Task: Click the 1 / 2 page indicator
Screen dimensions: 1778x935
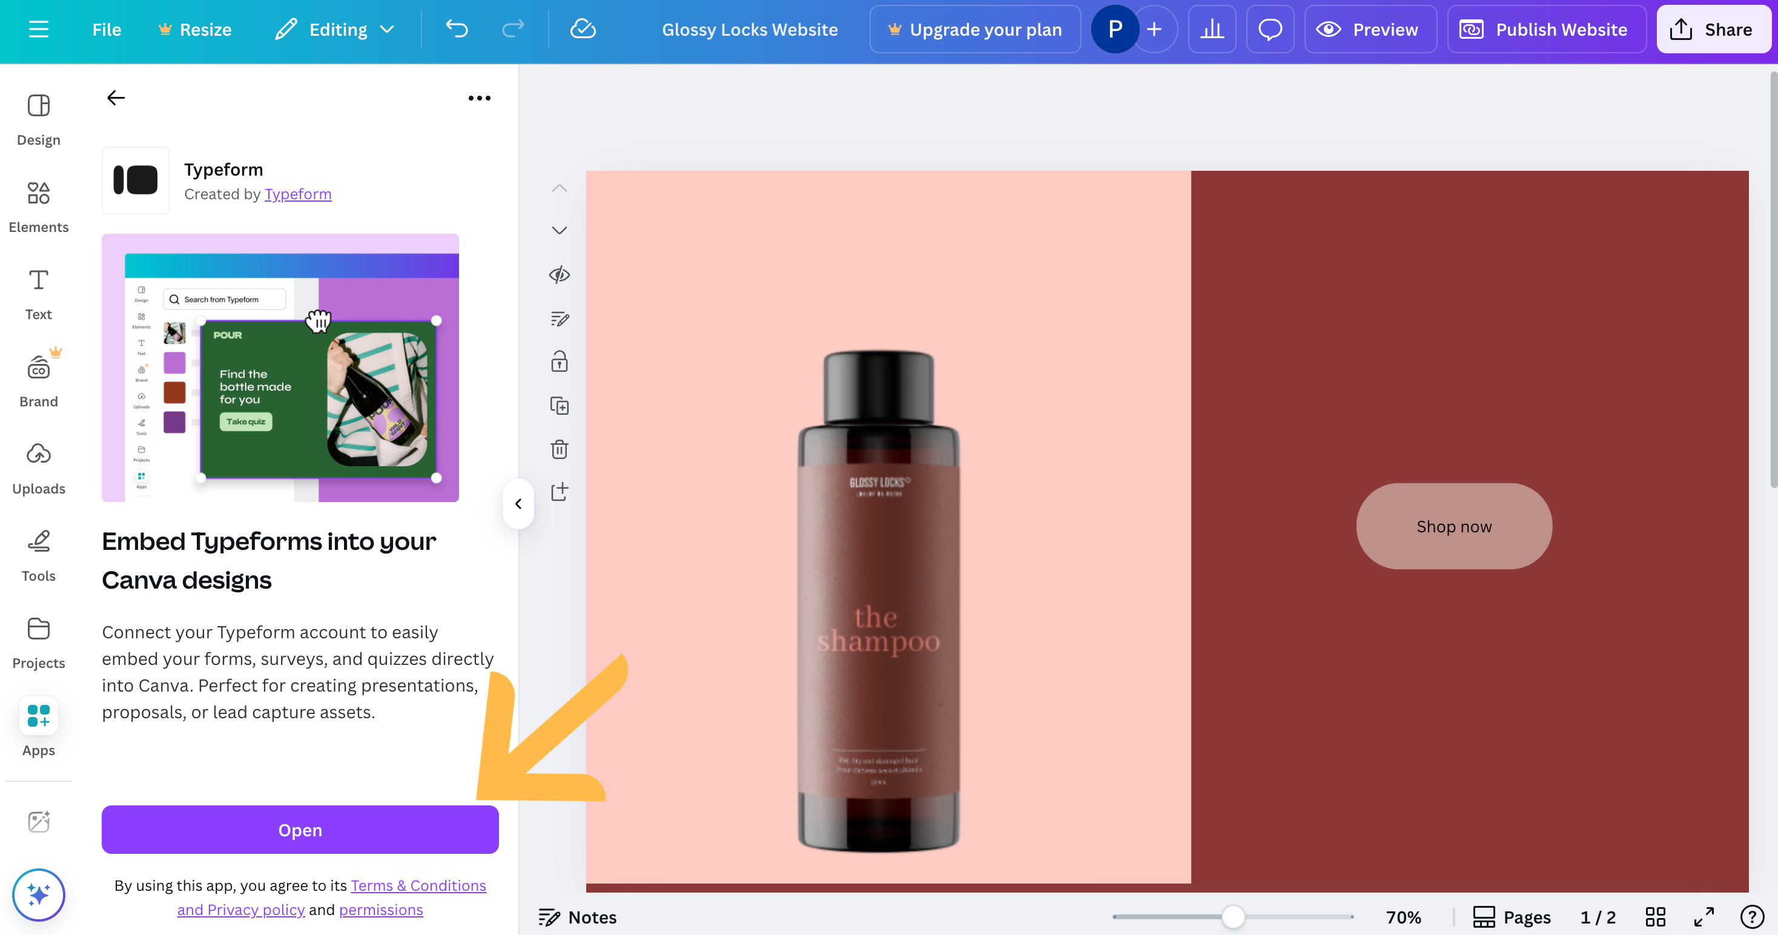Action: (1598, 917)
